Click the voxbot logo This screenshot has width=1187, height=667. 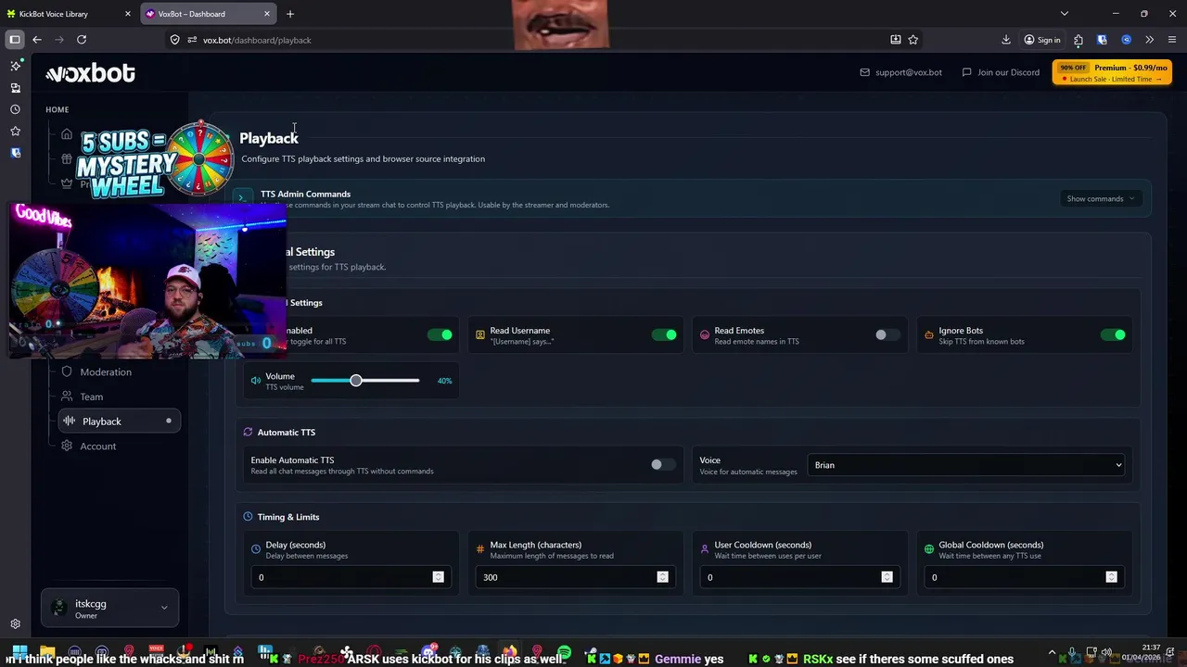click(90, 73)
